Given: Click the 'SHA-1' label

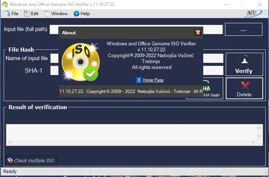Looking at the screenshot, I should tap(34, 70).
